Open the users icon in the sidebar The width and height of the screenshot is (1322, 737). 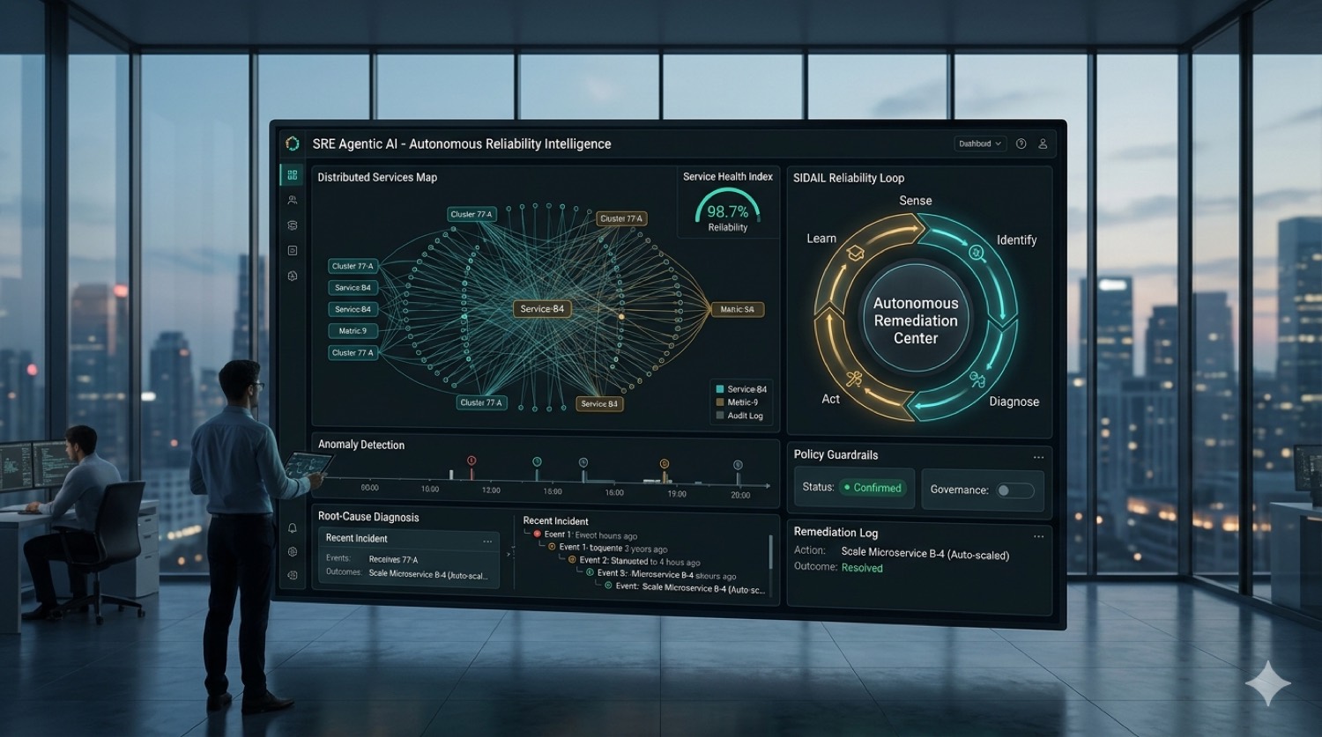[293, 201]
